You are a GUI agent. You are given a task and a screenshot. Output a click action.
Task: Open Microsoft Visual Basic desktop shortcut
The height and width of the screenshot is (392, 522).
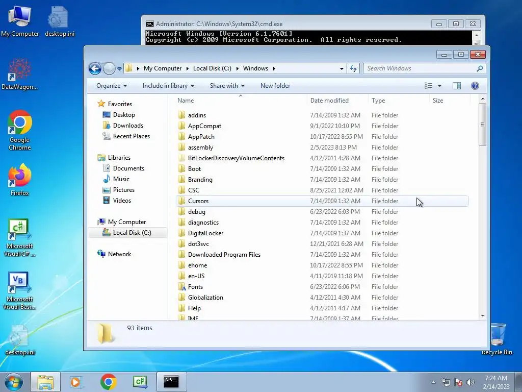(20, 290)
